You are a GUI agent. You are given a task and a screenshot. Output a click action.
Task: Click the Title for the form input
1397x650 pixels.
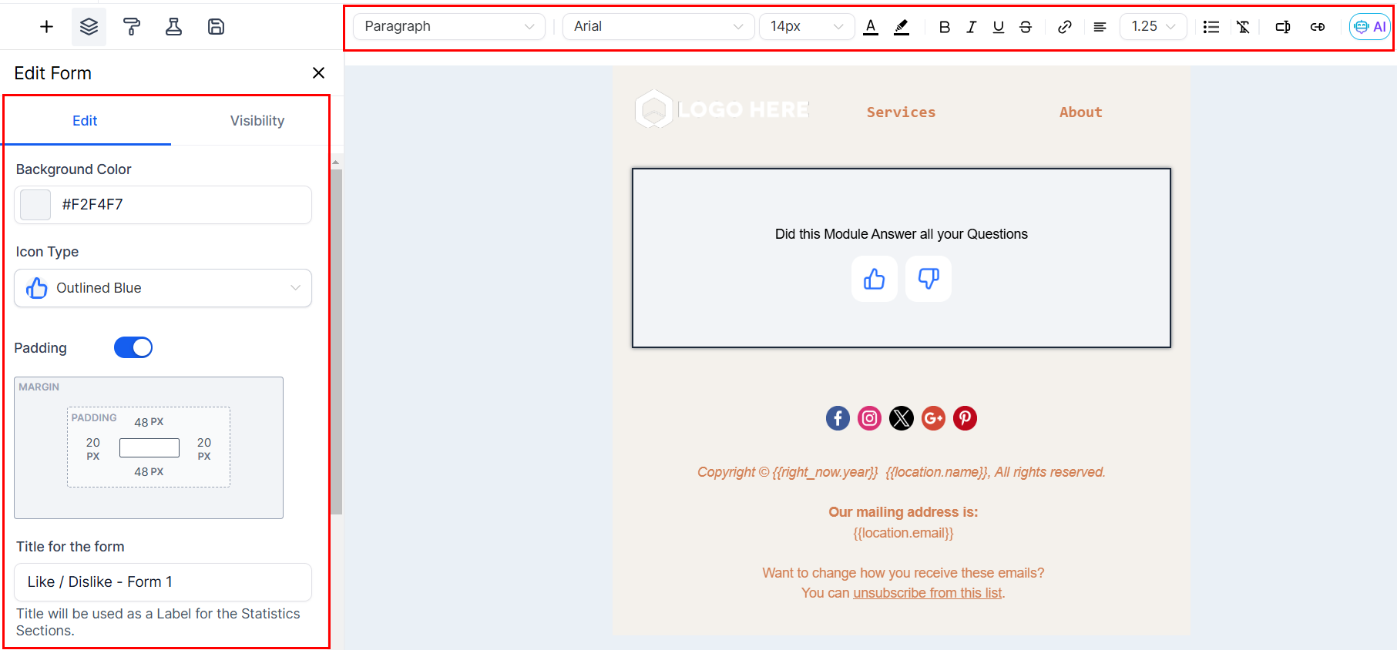pyautogui.click(x=163, y=582)
